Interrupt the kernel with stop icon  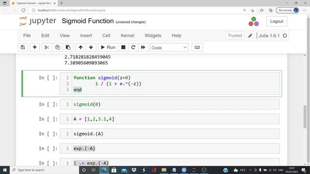[x=123, y=47]
